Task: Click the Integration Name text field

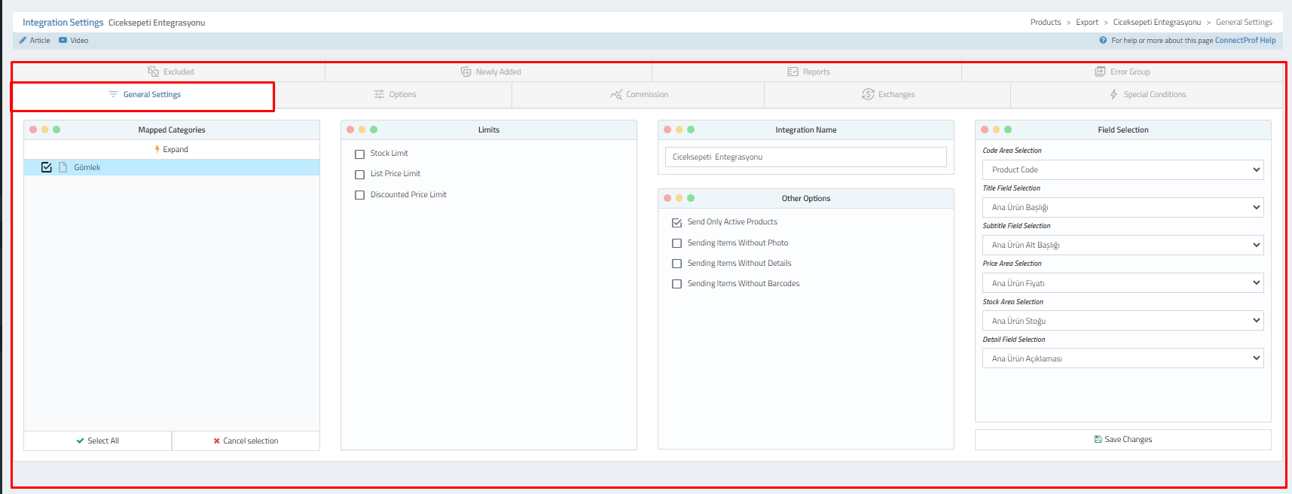Action: point(805,157)
